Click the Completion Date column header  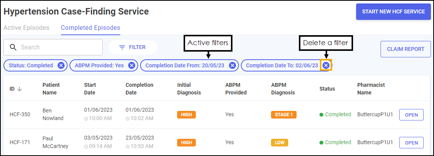(x=139, y=89)
